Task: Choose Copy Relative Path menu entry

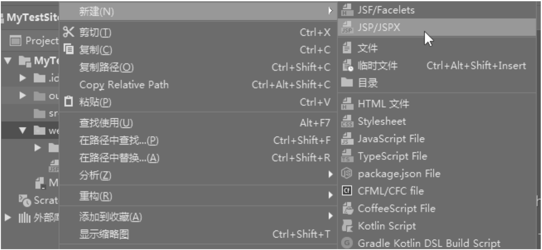Action: [x=124, y=85]
